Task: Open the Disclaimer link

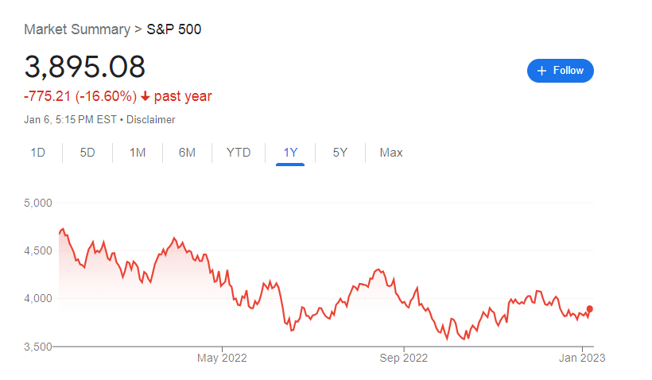Action: pos(150,120)
